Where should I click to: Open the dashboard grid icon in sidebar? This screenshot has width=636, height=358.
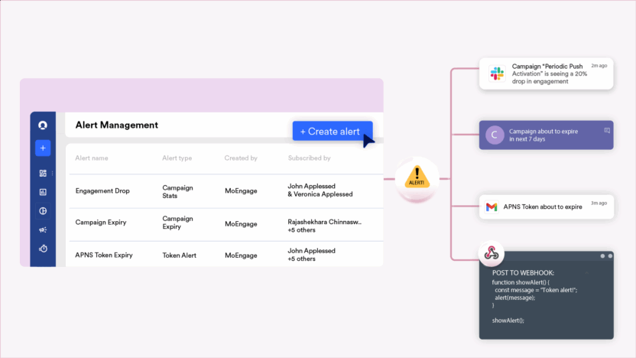pos(43,174)
